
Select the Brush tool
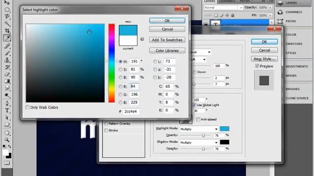coord(7,53)
